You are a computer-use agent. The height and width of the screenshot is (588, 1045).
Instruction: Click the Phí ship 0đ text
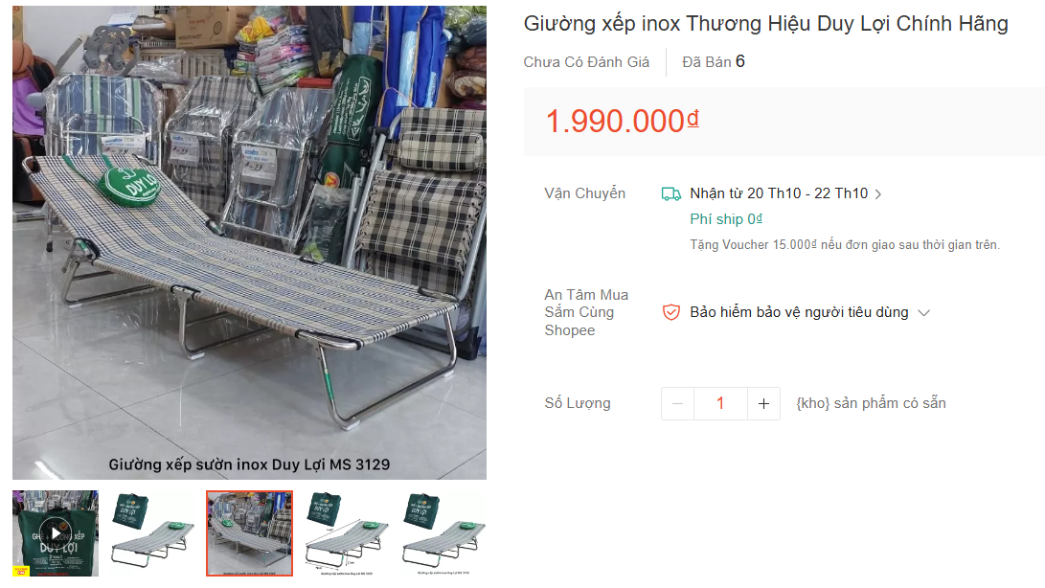tap(726, 219)
